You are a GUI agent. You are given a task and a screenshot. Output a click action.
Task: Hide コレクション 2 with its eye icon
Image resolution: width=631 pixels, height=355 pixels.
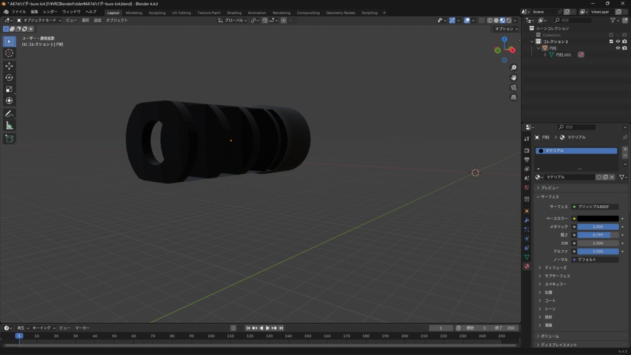618,41
